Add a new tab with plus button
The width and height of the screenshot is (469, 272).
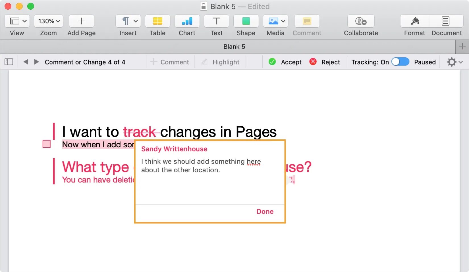(x=462, y=46)
